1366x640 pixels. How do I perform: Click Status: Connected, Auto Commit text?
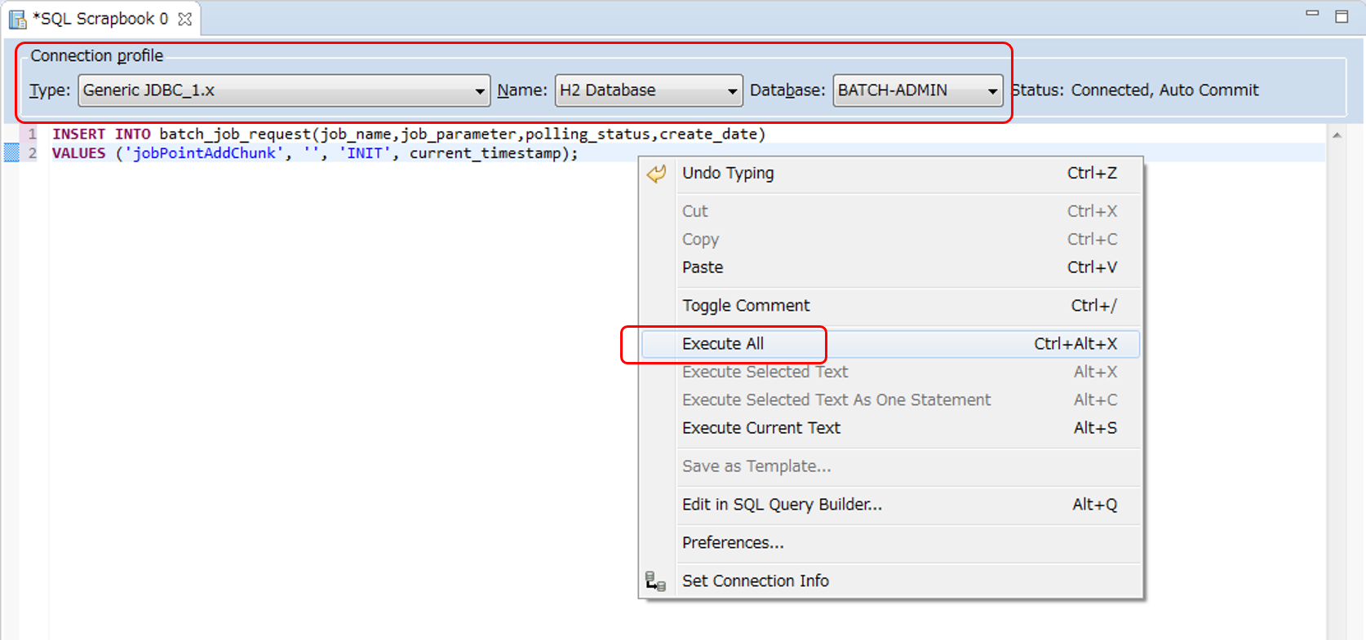(x=1135, y=90)
